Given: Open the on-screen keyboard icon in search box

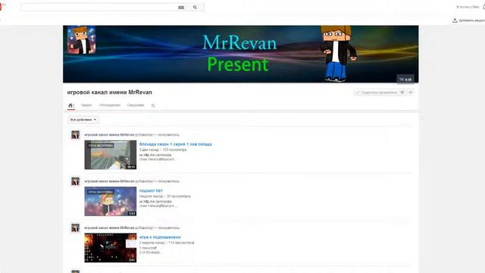Looking at the screenshot, I should coord(181,8).
